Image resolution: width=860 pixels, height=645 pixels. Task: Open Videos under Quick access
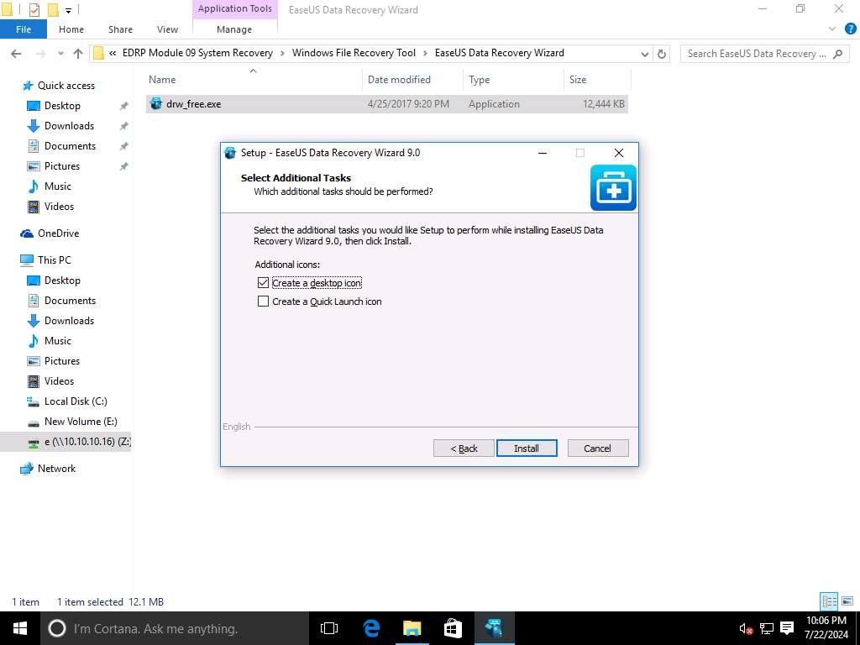point(59,207)
